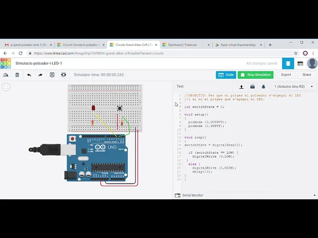Click line 'if (switchState == LOW) {'
The height and width of the screenshot is (238, 318).
[x=213, y=153]
